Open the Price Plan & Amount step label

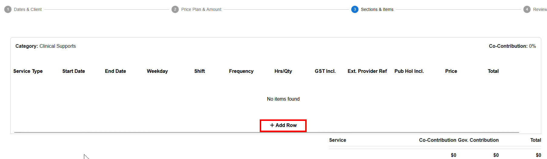(201, 9)
